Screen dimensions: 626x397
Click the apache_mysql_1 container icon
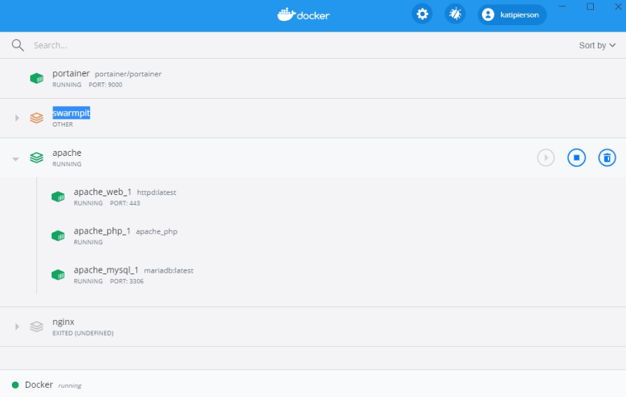click(x=58, y=275)
